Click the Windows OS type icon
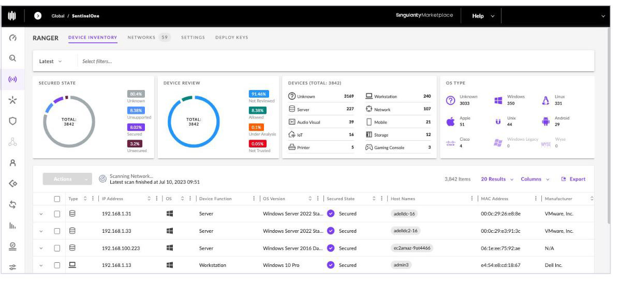The width and height of the screenshot is (619, 284). 498,100
